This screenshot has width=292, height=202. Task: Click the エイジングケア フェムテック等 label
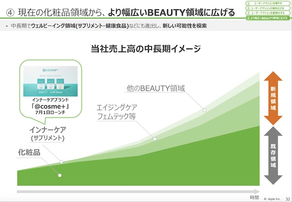pyautogui.click(x=117, y=112)
